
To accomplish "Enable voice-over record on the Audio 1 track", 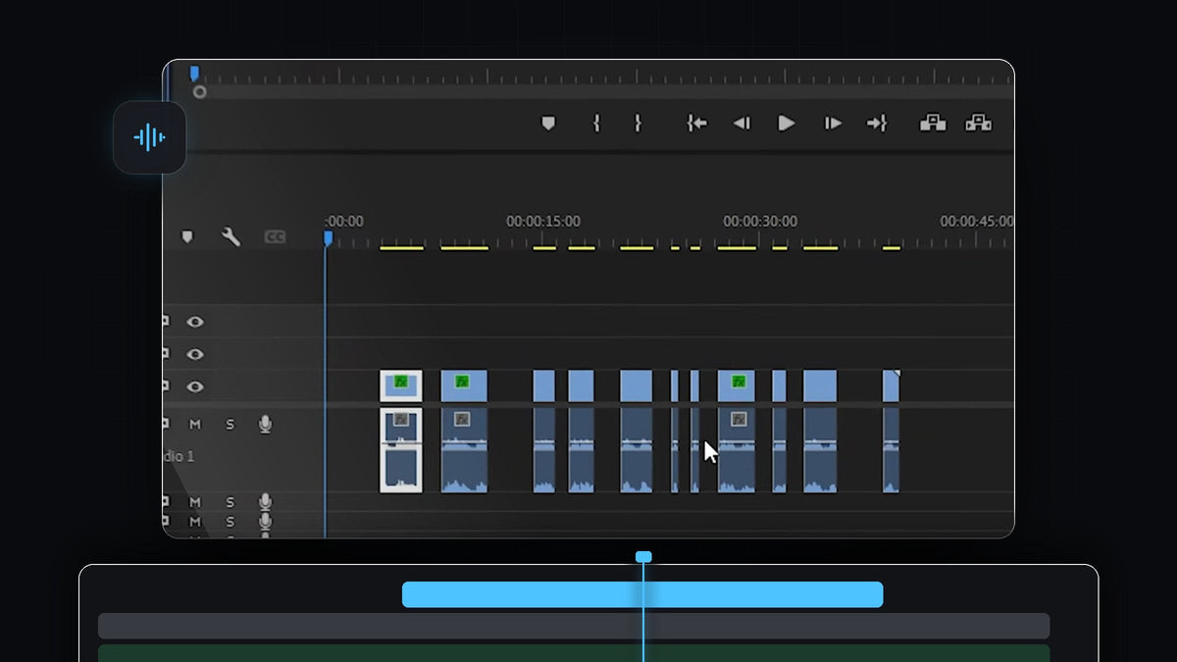I will click(x=265, y=424).
